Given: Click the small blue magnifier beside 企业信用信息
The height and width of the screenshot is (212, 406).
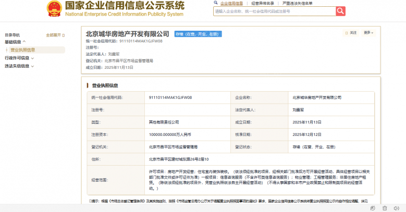Looking at the screenshot, I should coord(215,3).
